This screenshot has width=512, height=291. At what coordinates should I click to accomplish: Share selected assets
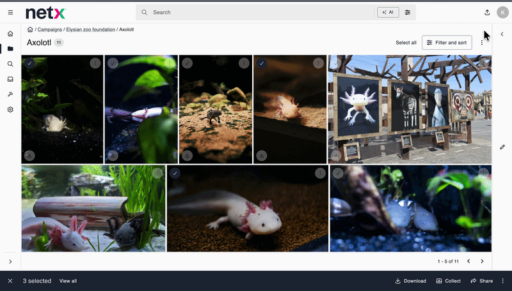tap(482, 281)
